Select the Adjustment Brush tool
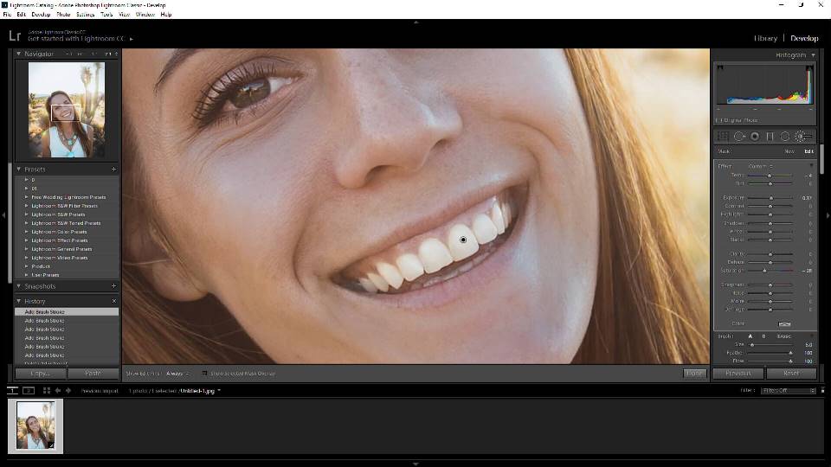Image resolution: width=831 pixels, height=467 pixels. pos(802,137)
